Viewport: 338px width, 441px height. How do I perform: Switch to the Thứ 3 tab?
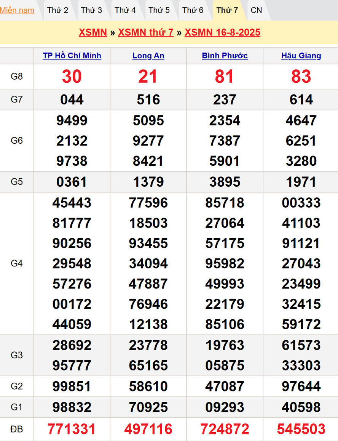pyautogui.click(x=91, y=10)
